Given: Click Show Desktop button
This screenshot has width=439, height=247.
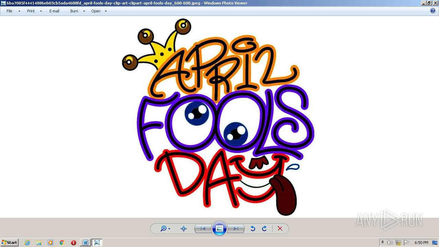Looking at the screenshot, I should (x=435, y=243).
